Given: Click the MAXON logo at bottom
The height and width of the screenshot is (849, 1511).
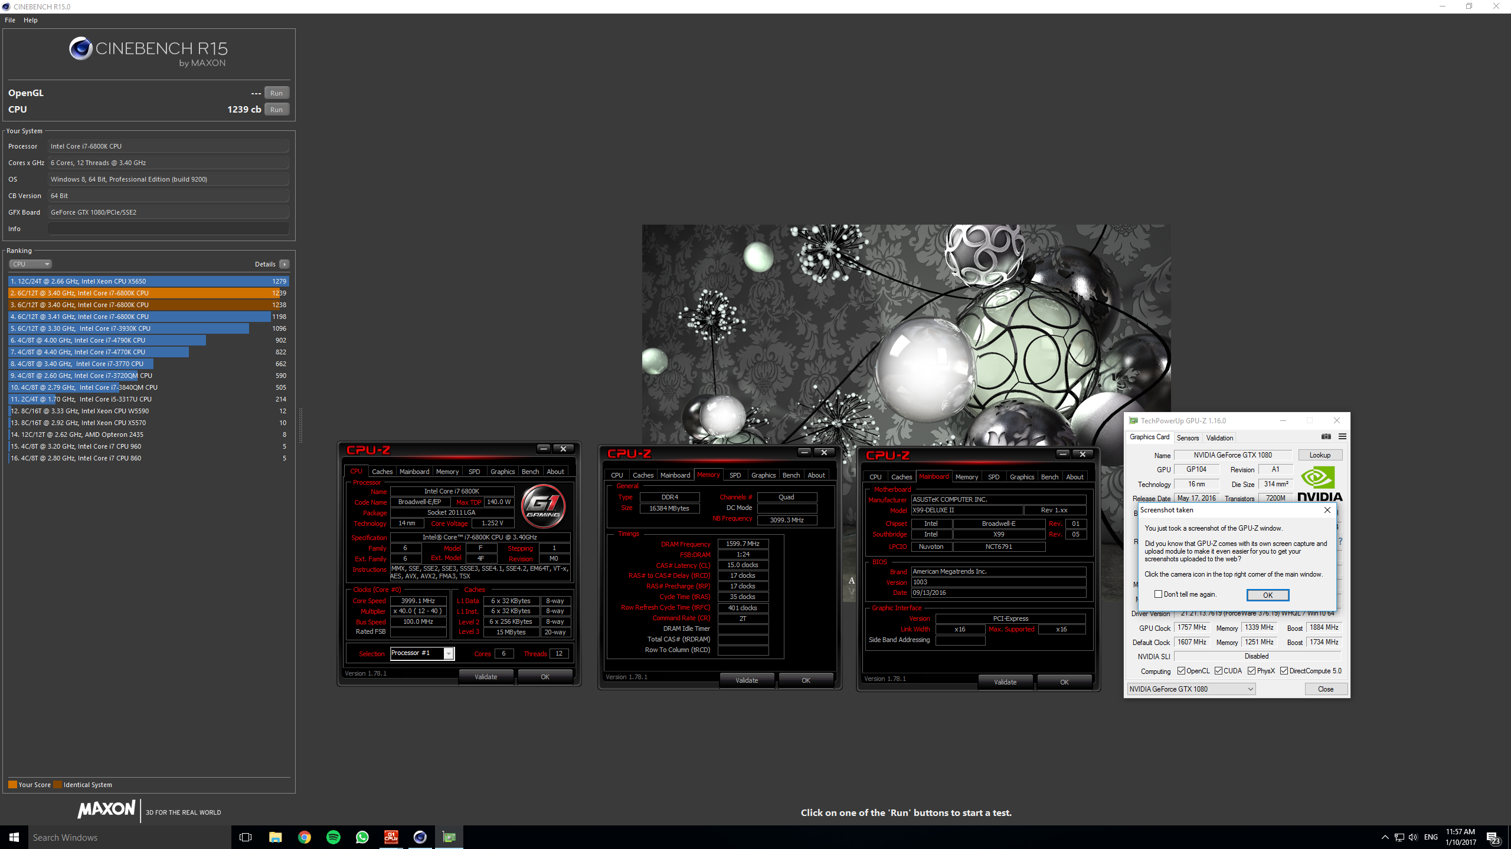Looking at the screenshot, I should tap(107, 809).
